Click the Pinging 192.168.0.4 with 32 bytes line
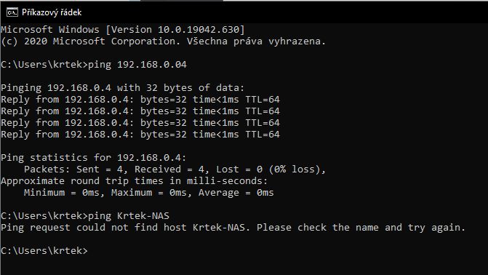Viewport: 488px width, 275px height. tap(123, 88)
